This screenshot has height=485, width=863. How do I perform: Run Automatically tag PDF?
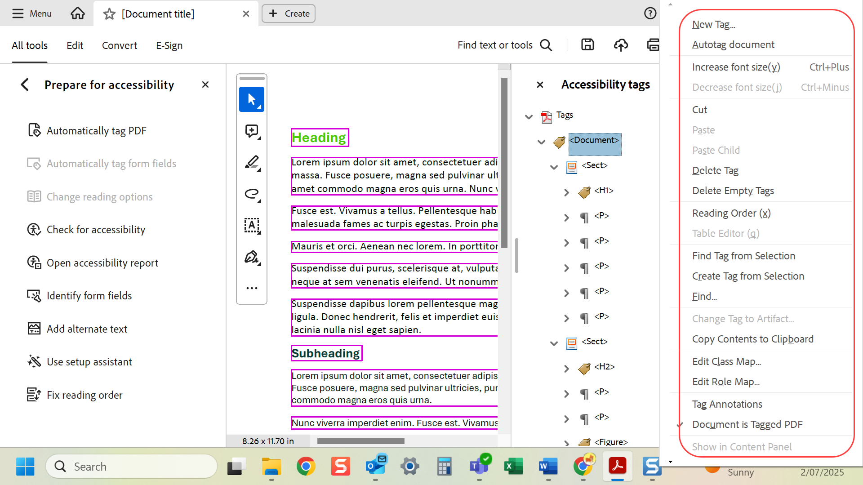pyautogui.click(x=87, y=131)
